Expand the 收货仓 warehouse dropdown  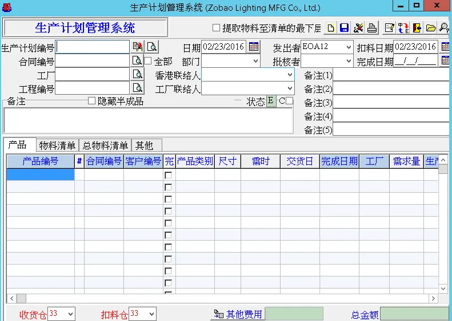[70, 314]
